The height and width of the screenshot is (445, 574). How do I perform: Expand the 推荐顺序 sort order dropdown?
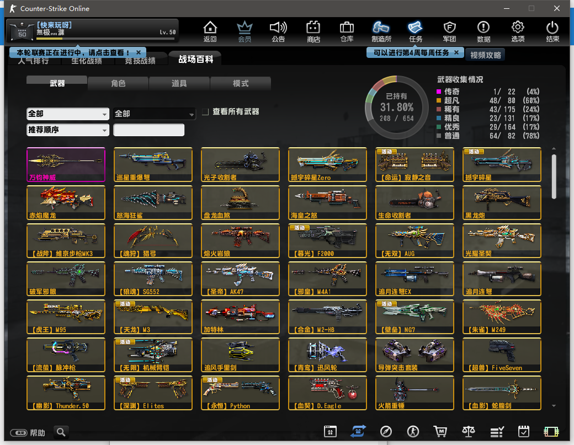click(68, 130)
